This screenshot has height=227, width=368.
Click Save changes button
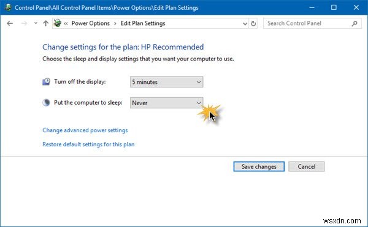click(259, 166)
